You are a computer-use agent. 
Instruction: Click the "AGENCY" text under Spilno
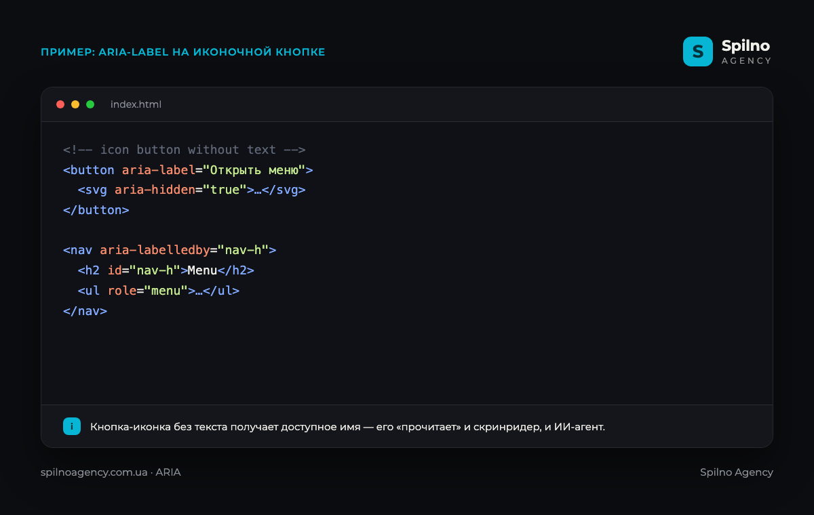tap(747, 61)
